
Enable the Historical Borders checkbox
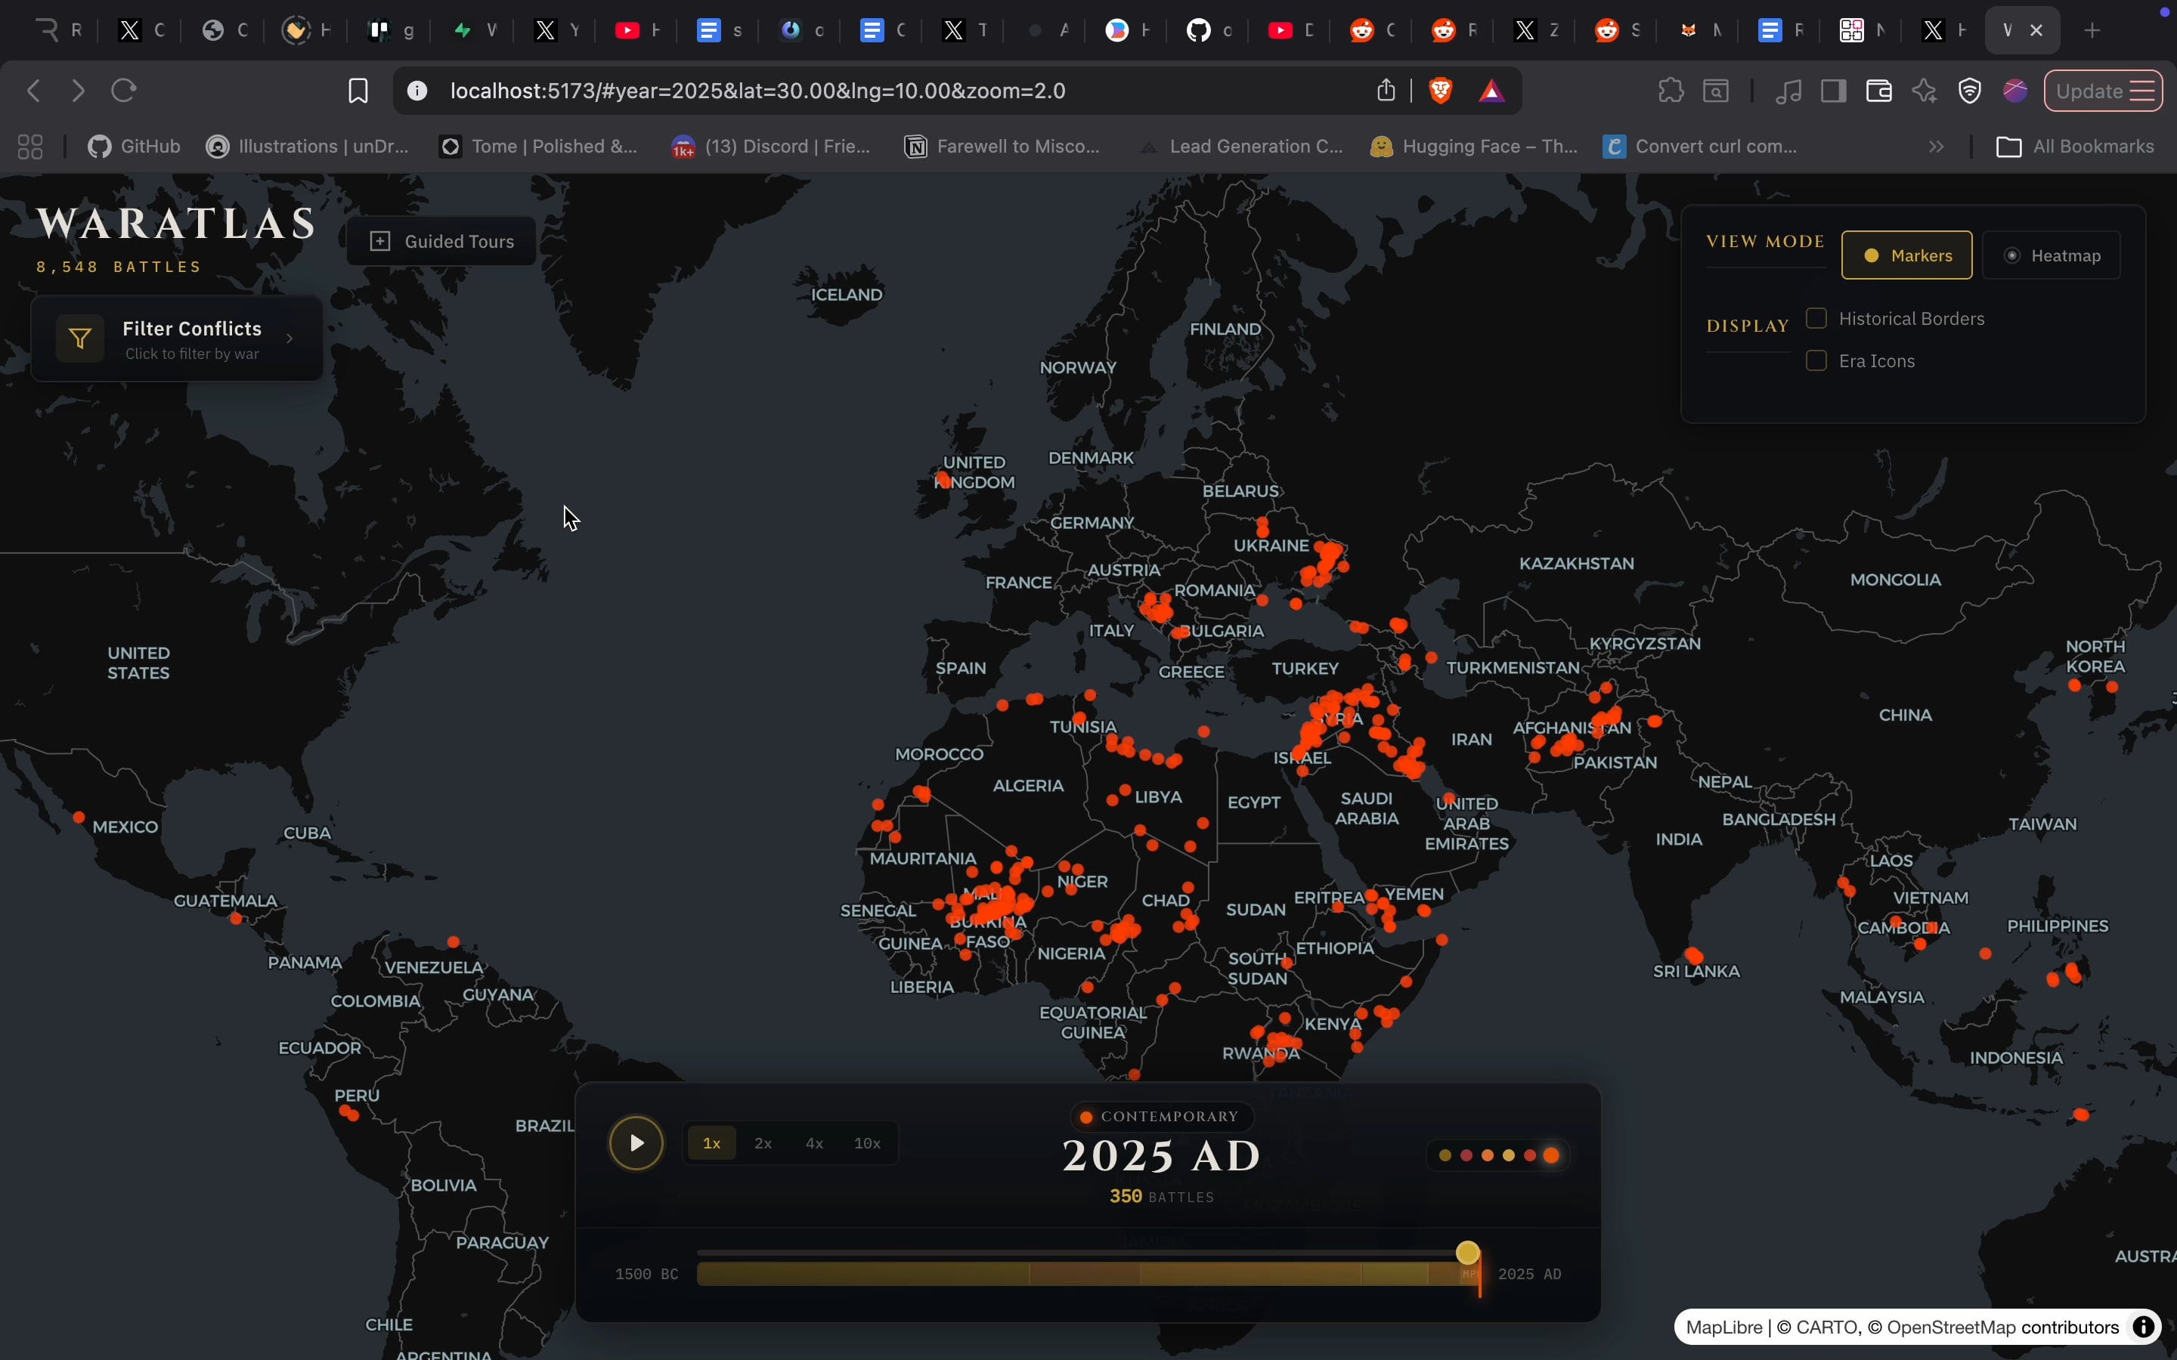pyautogui.click(x=1817, y=318)
